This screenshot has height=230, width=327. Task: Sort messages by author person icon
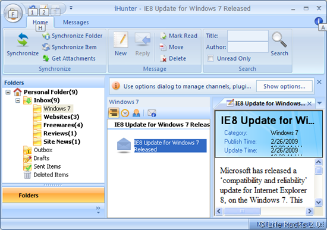136,113
